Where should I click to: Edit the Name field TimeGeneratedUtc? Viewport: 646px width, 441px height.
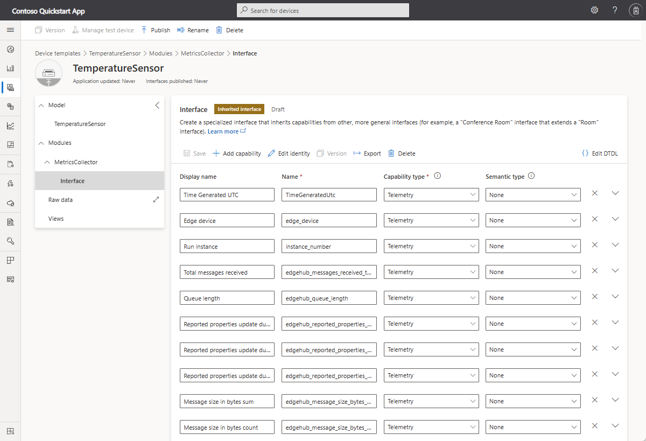pos(329,195)
